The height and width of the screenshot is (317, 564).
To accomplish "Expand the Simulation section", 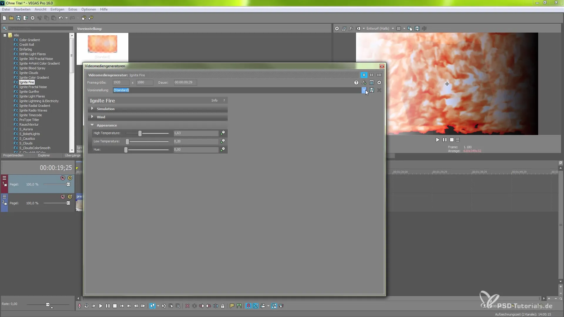I will coord(92,109).
